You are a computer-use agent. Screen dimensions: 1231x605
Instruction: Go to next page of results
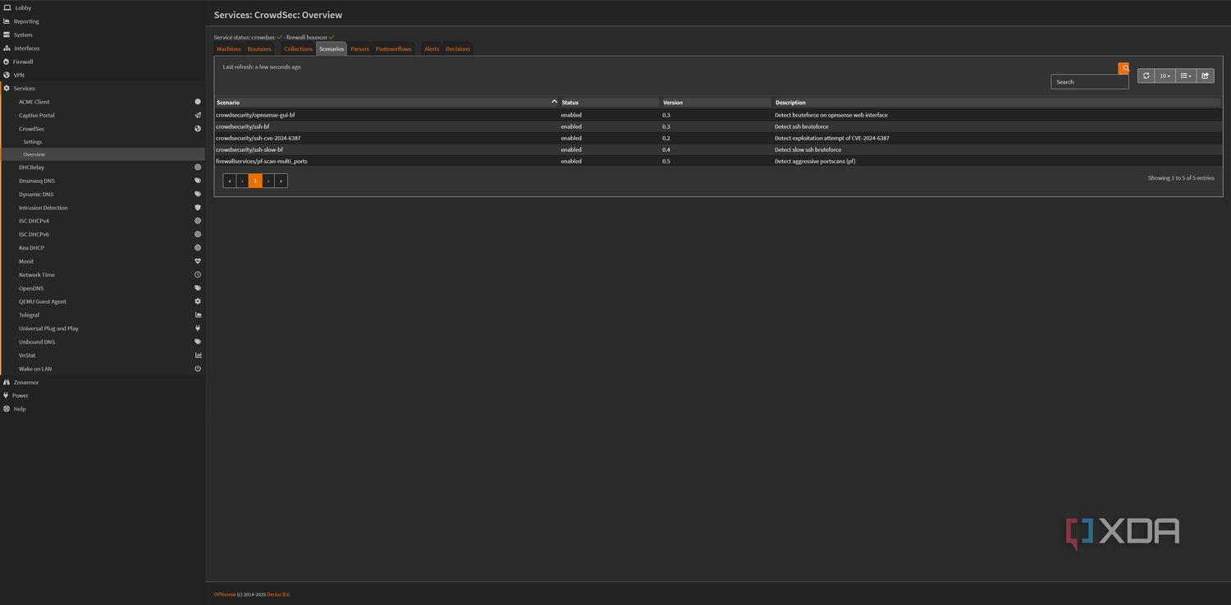click(x=268, y=181)
